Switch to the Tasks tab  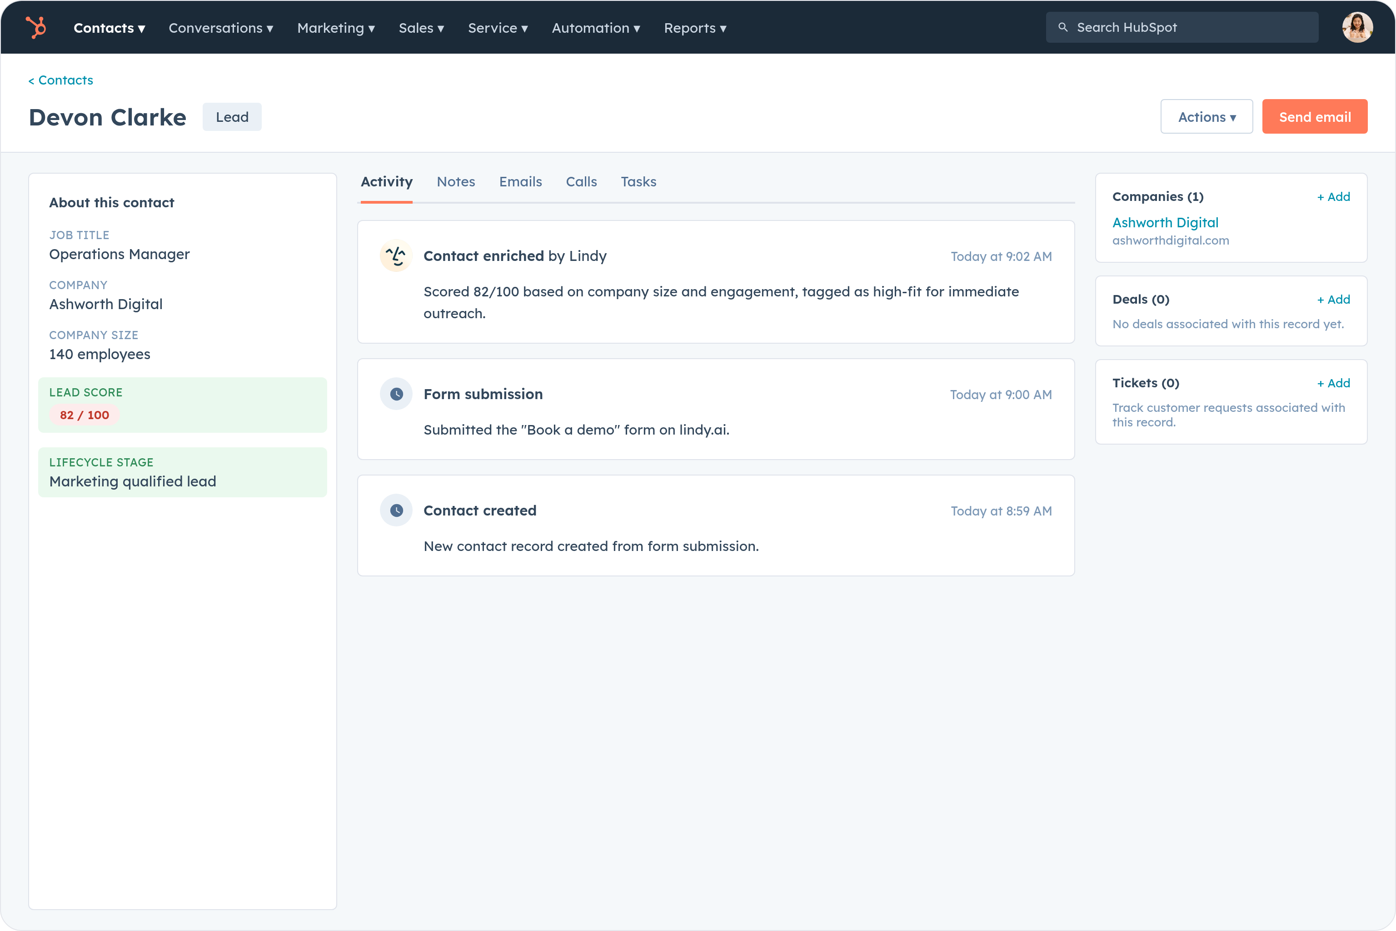pyautogui.click(x=638, y=182)
